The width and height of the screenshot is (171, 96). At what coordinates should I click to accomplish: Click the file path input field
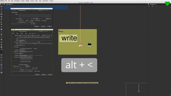coord(35,37)
